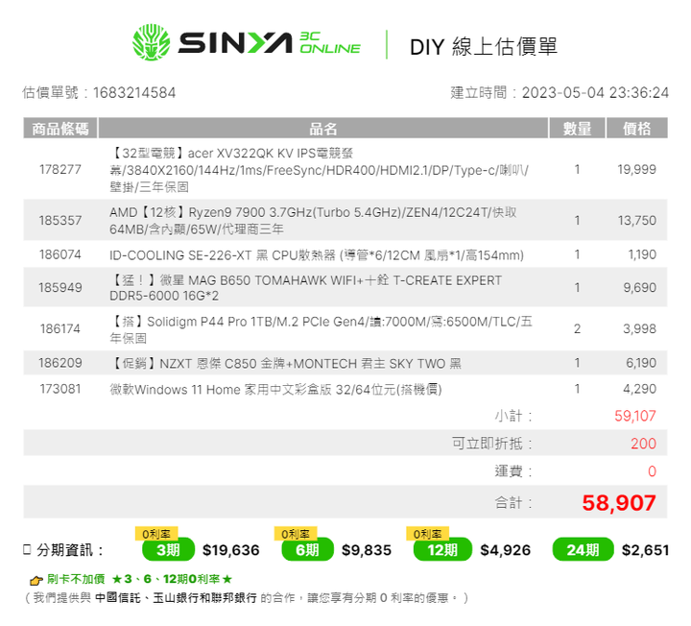
Task: Click the pointing hand icon before 刷卡不加價
Action: tap(36, 580)
